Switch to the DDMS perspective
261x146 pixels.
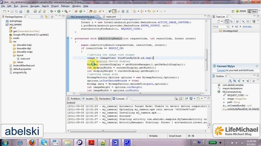coord(241,11)
